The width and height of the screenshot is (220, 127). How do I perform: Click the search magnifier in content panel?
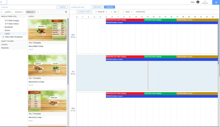point(66,12)
